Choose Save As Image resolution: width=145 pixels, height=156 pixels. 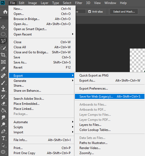pyautogui.click(x=42, y=62)
